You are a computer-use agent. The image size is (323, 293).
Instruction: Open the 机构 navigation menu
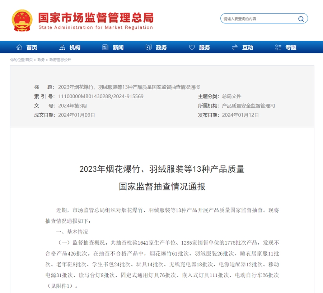(x=74, y=47)
